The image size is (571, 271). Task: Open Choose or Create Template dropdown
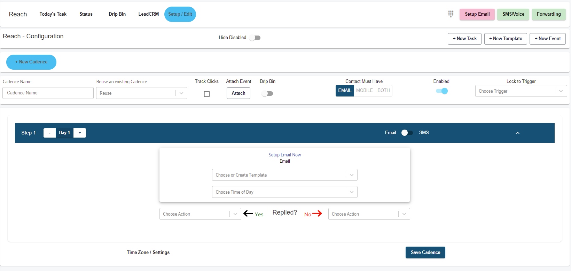285,175
